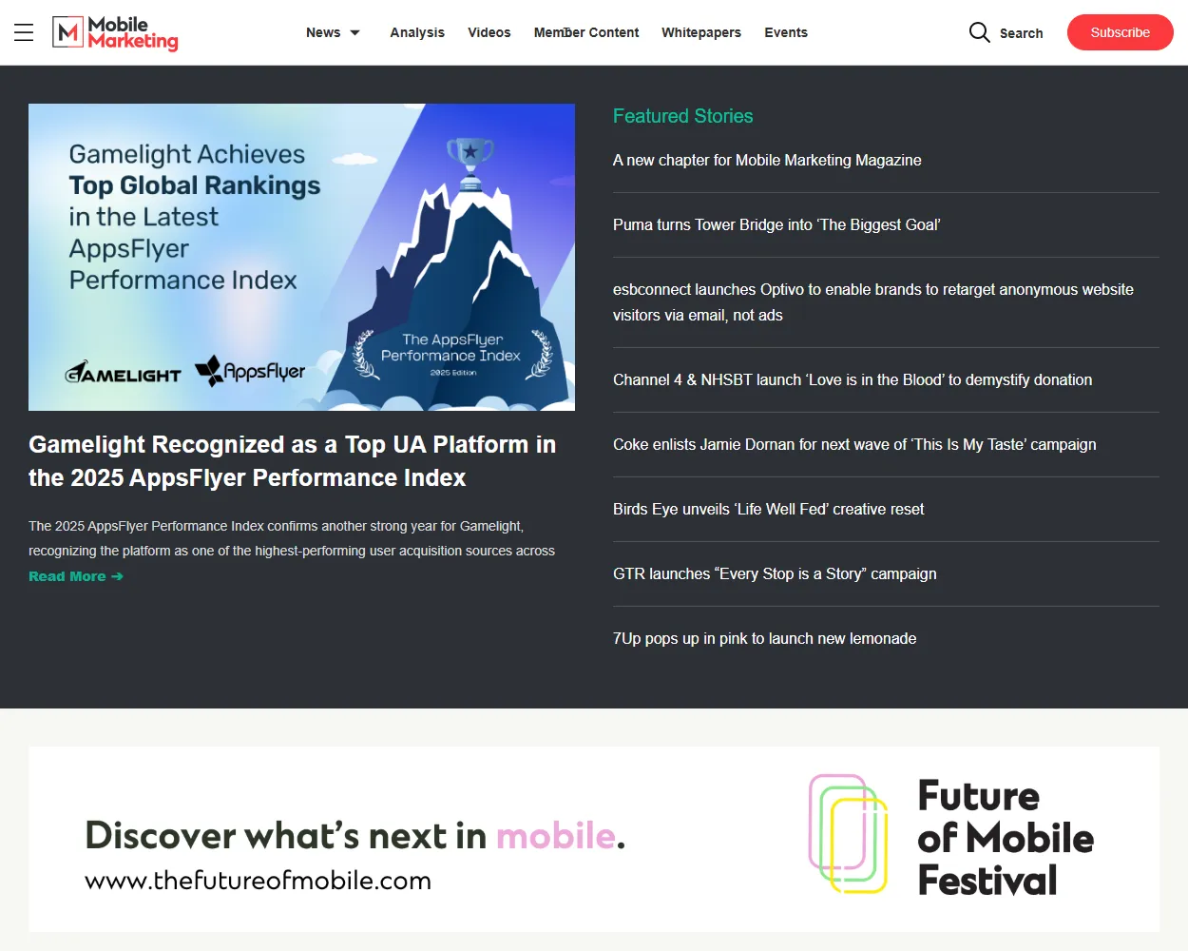Viewport: 1188px width, 951px height.
Task: Expand the News dropdown arrow
Action: 355,32
